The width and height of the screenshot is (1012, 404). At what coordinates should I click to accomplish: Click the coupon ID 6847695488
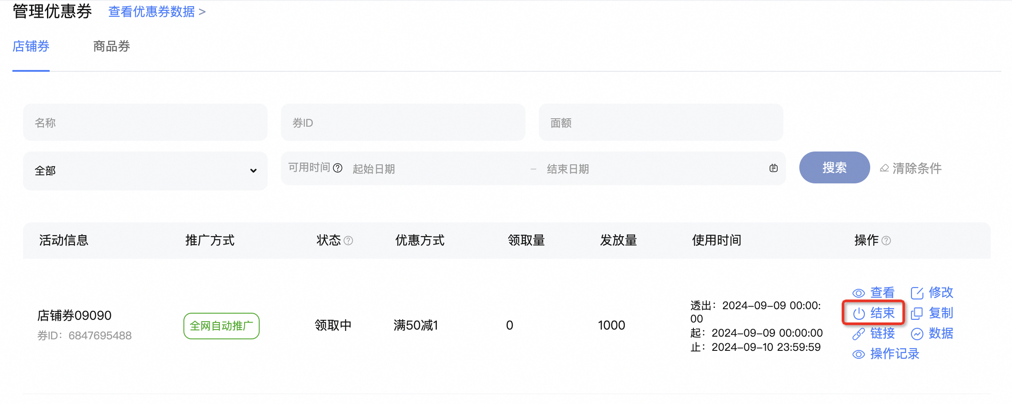[x=100, y=336]
